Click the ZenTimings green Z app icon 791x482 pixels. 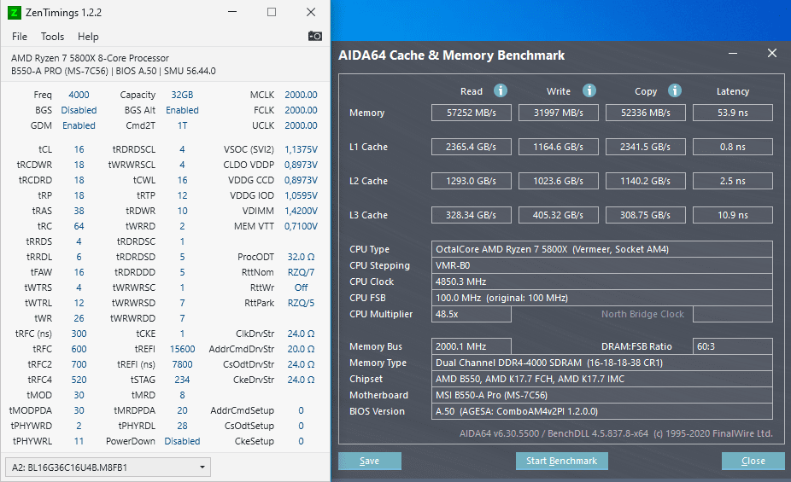click(15, 13)
